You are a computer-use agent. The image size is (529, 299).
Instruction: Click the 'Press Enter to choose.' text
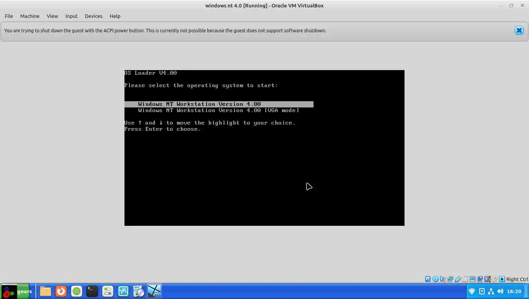tap(163, 129)
